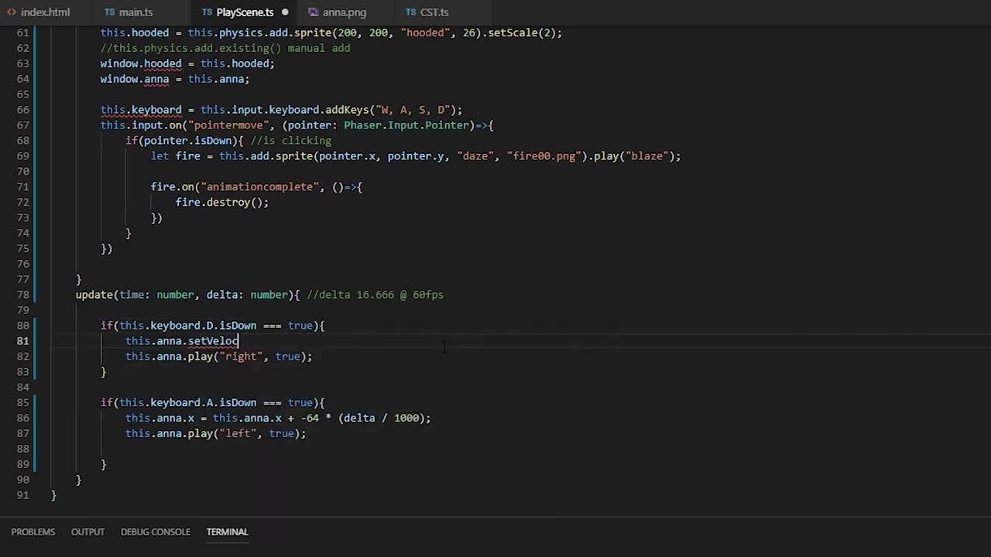Switch to the DEBUG CONSOLE panel
The width and height of the screenshot is (991, 557).
[x=156, y=532]
